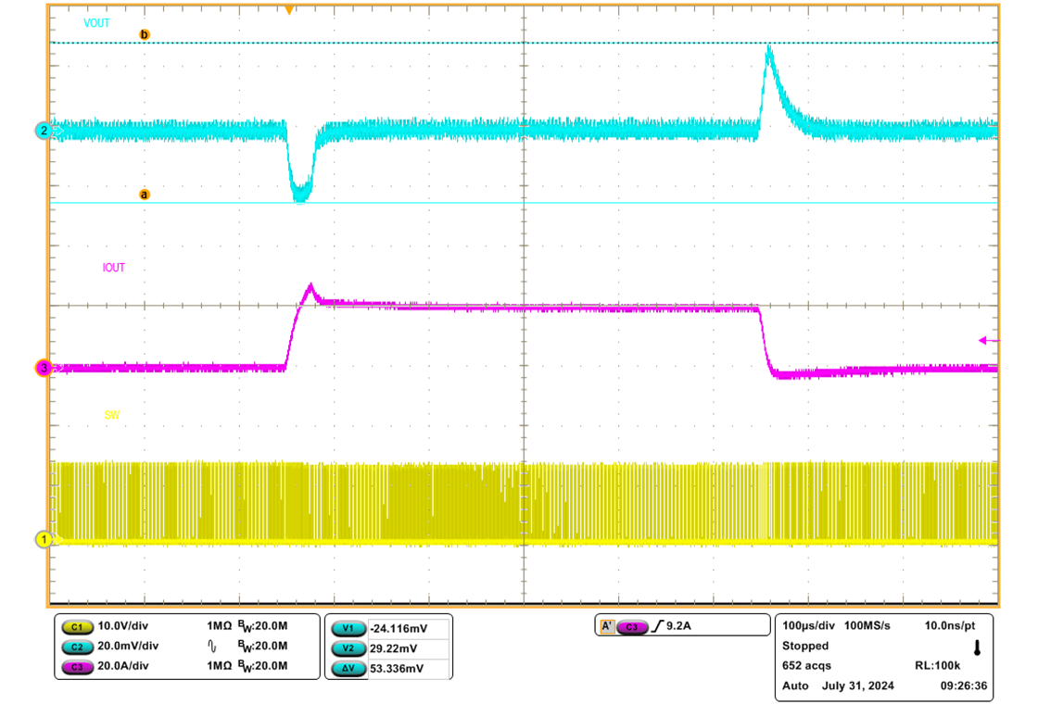1038x704 pixels.
Task: Click the C3 channel badge in readout
Action: point(77,666)
